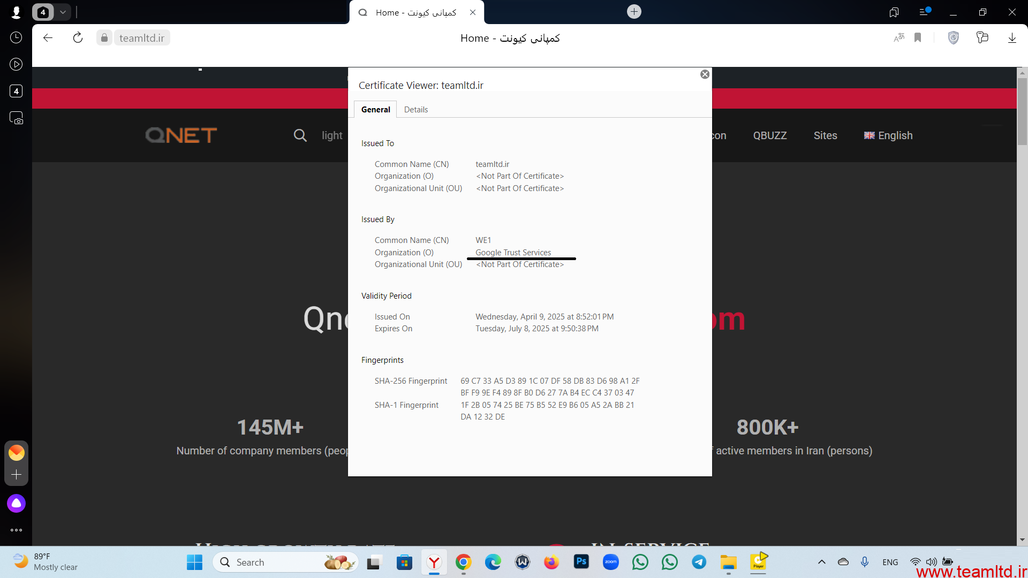The height and width of the screenshot is (578, 1028).
Task: Click the screenshot capture icon in sidebar
Action: pos(16,118)
